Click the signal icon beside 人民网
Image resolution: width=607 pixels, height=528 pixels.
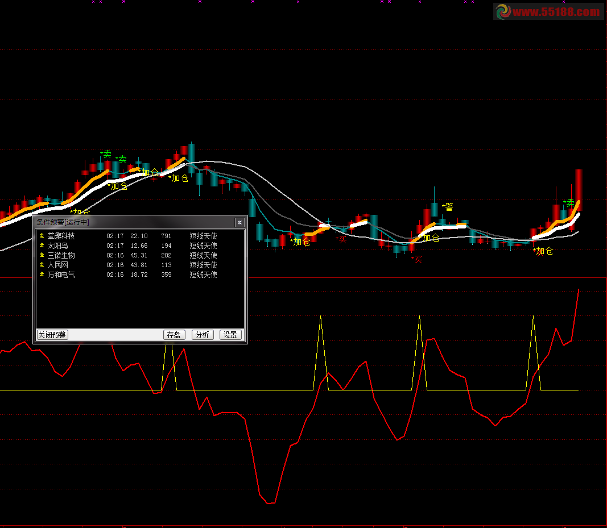[42, 265]
